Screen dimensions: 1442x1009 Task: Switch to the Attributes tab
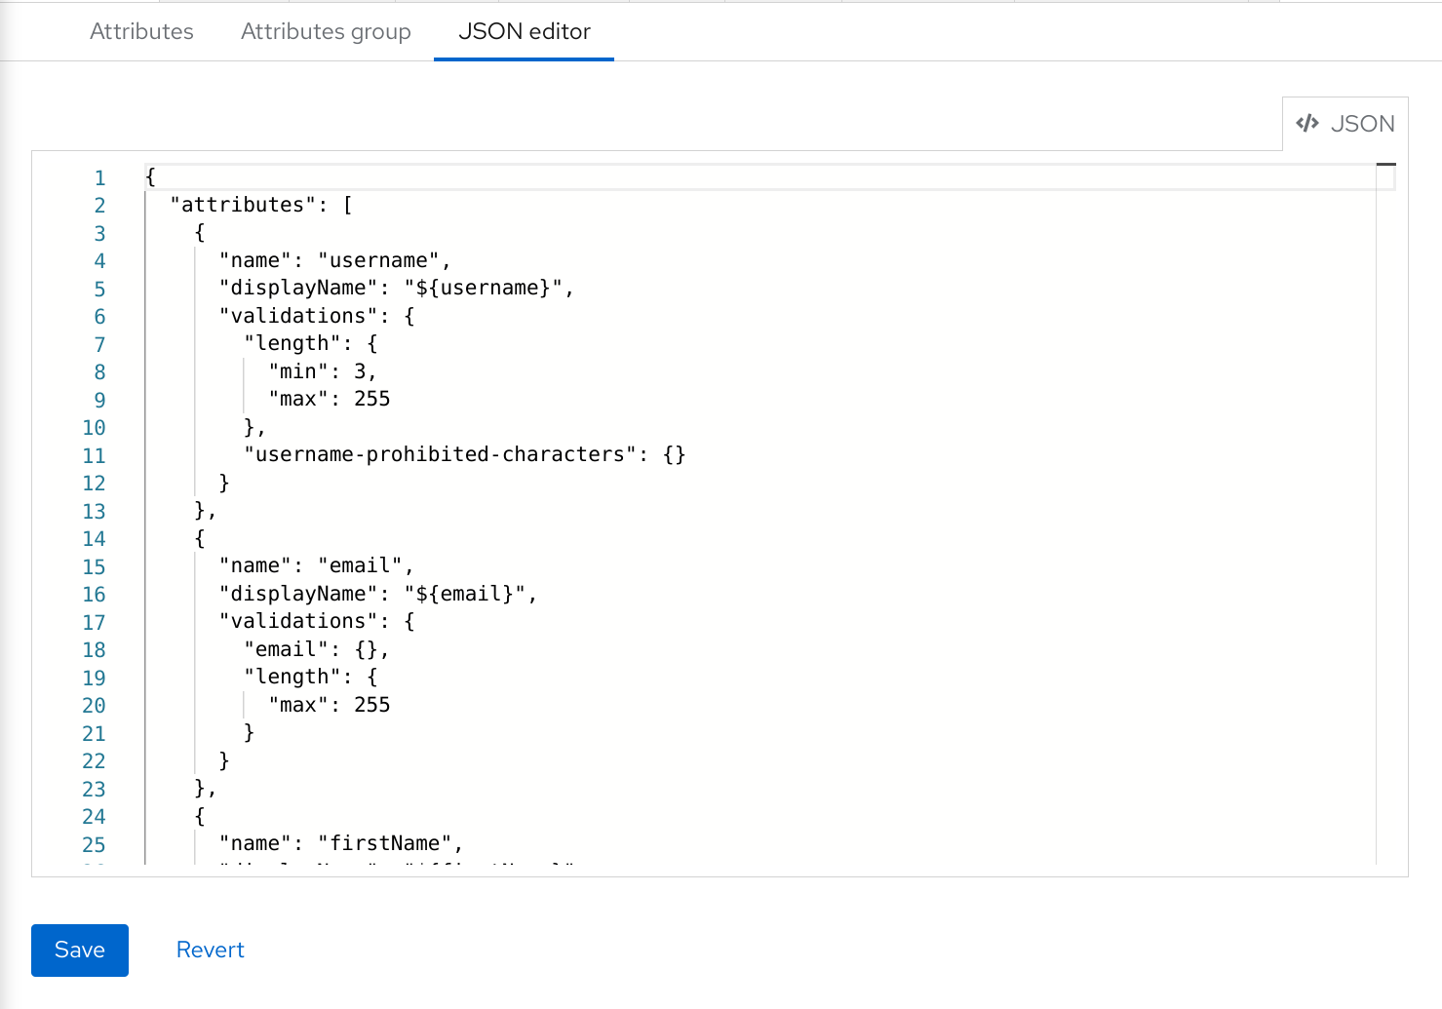pyautogui.click(x=141, y=31)
